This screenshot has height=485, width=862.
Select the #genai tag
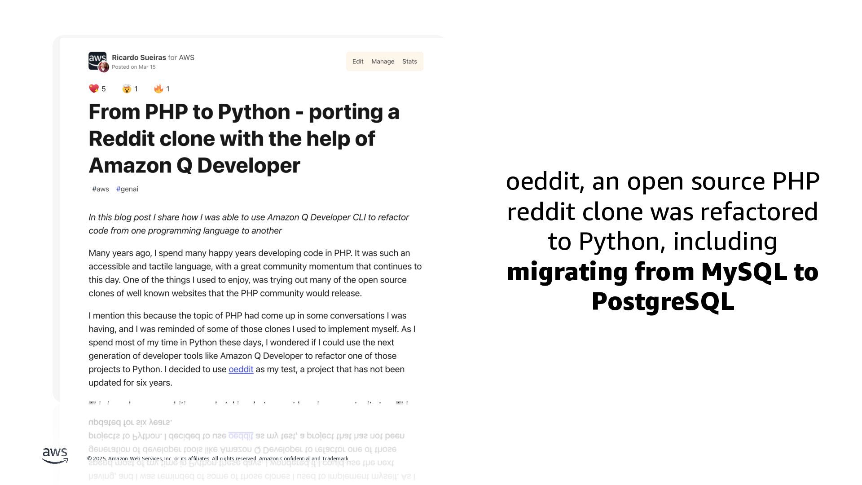pos(127,189)
